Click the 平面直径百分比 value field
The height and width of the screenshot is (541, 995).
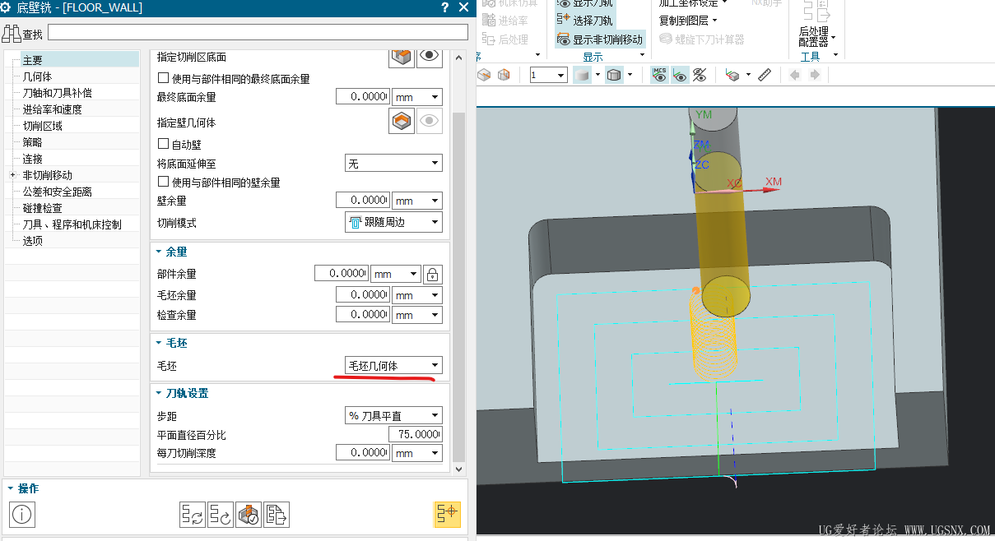coord(415,434)
